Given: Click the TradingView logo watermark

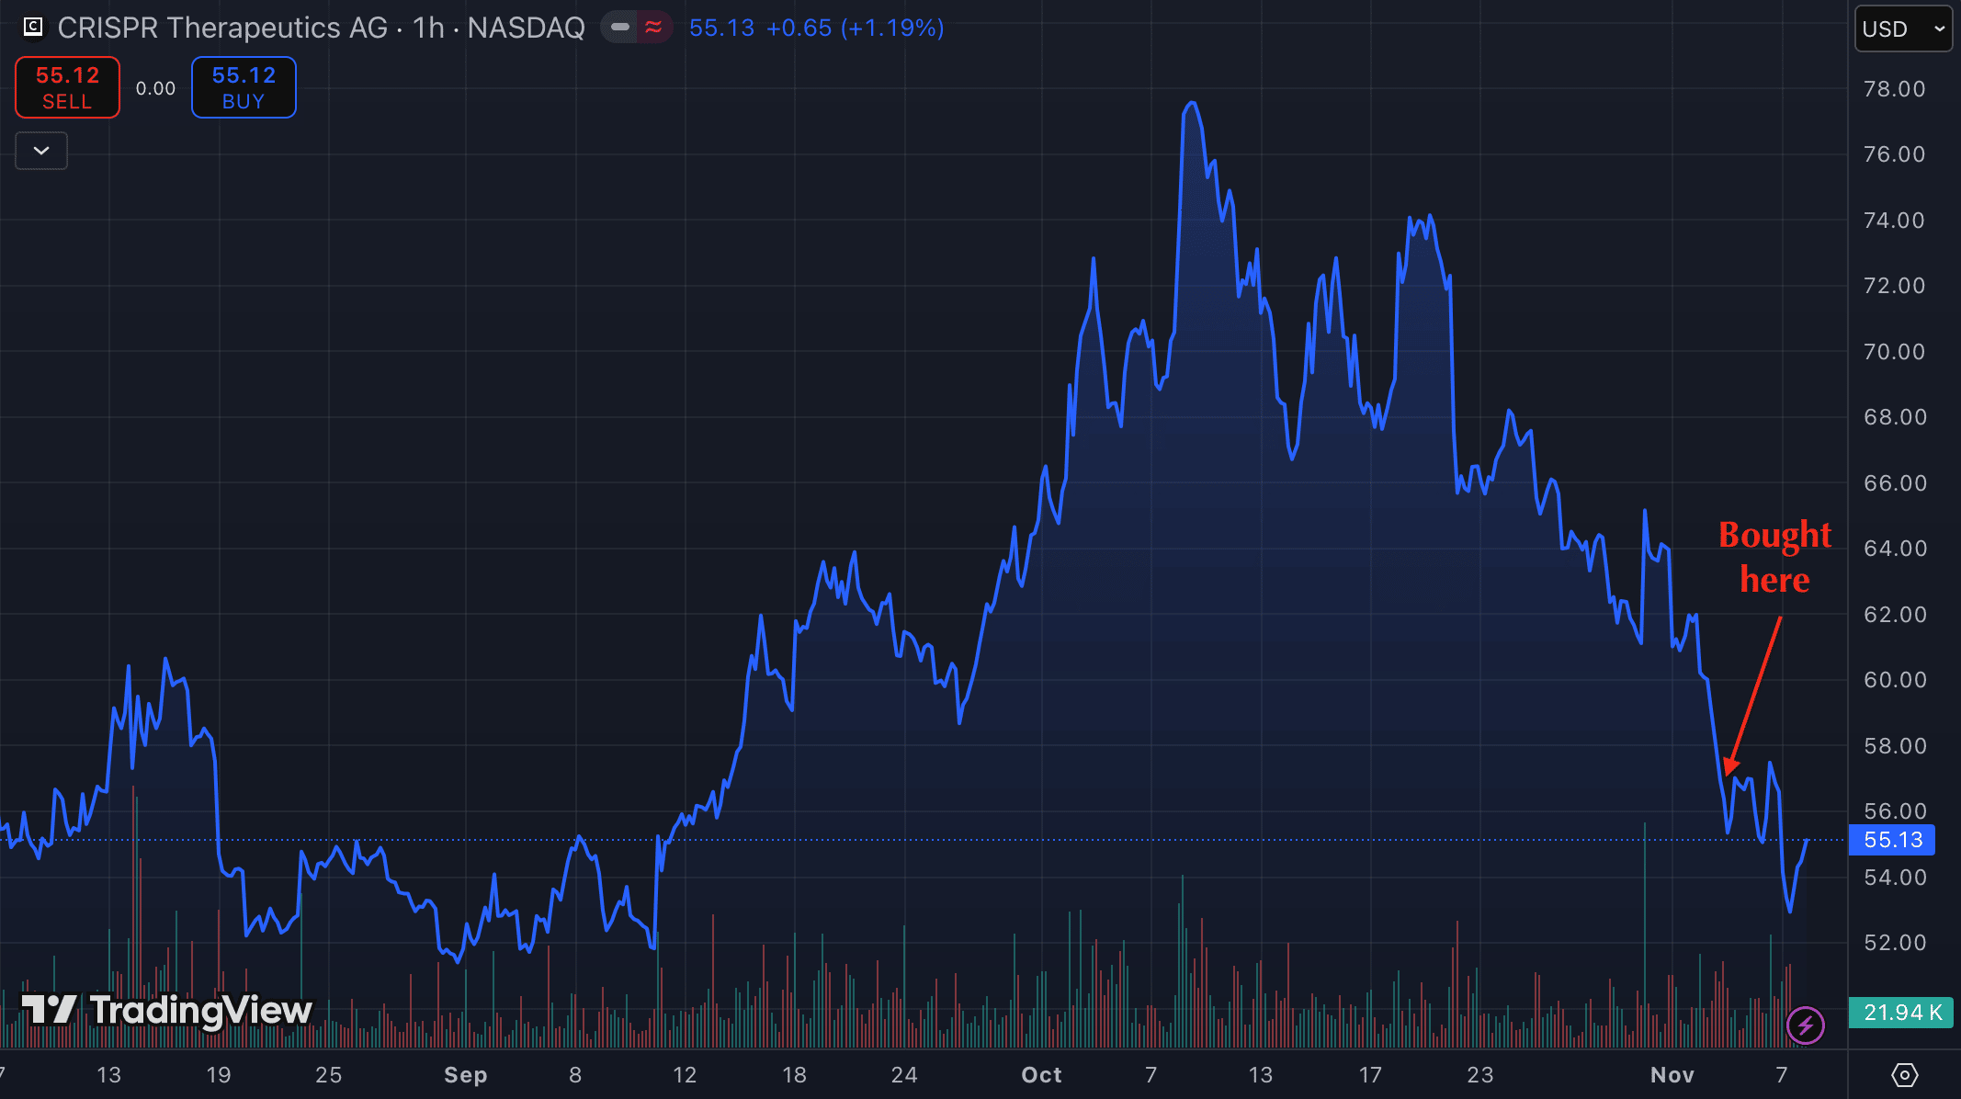Looking at the screenshot, I should [x=167, y=1010].
